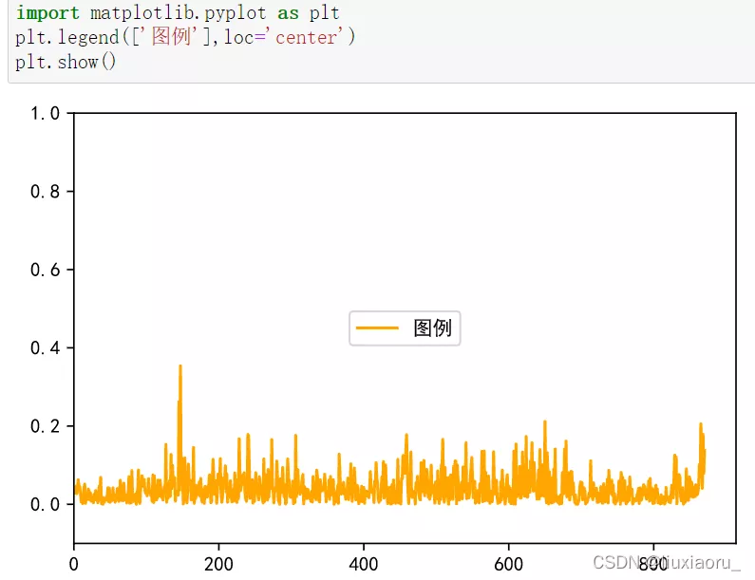
Task: Click the plt.legend code line
Action: click(185, 37)
